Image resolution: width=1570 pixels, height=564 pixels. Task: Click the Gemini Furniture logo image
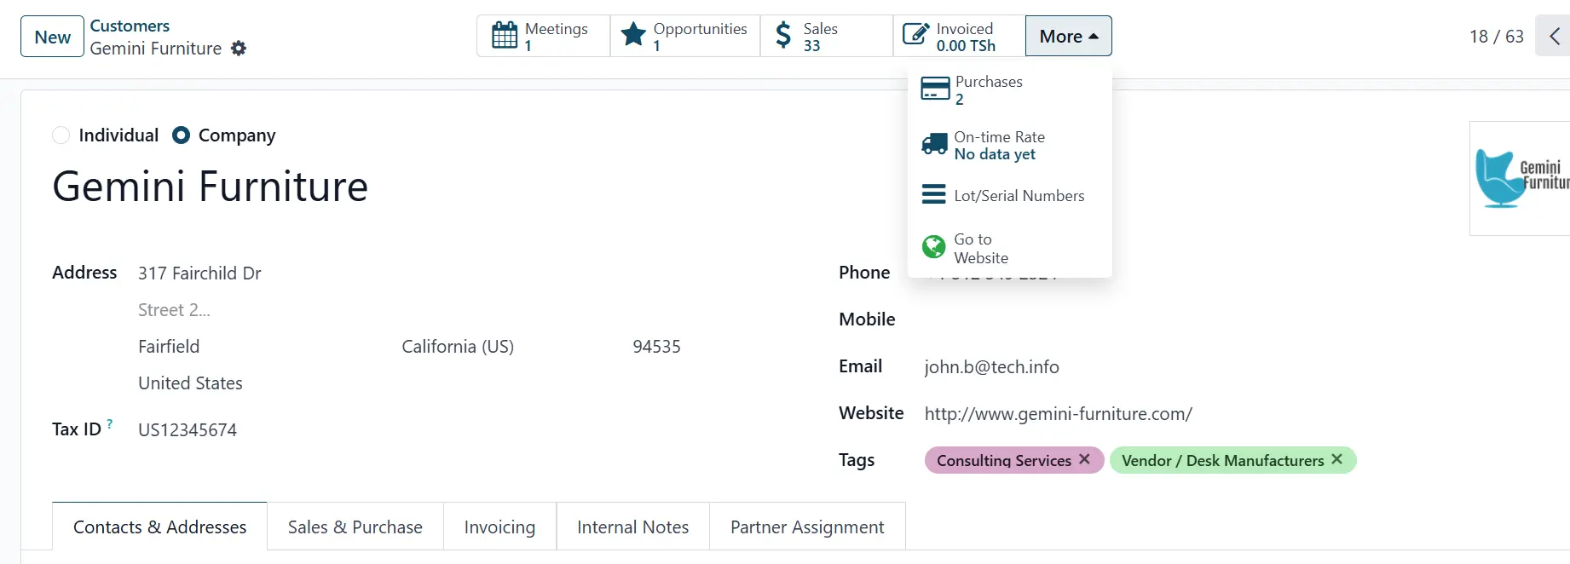click(1521, 178)
